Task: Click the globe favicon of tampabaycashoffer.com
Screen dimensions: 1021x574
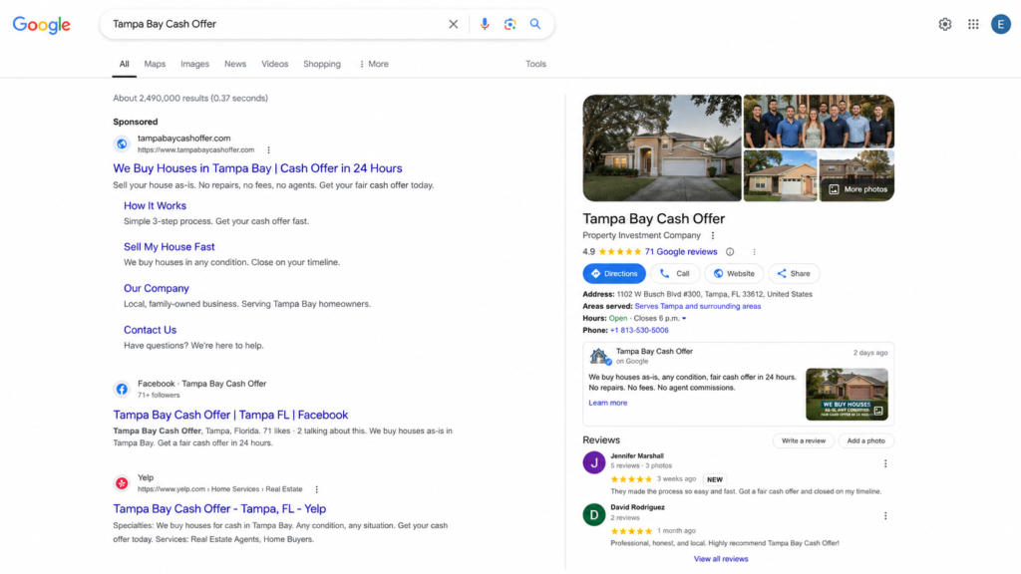Action: click(x=122, y=143)
